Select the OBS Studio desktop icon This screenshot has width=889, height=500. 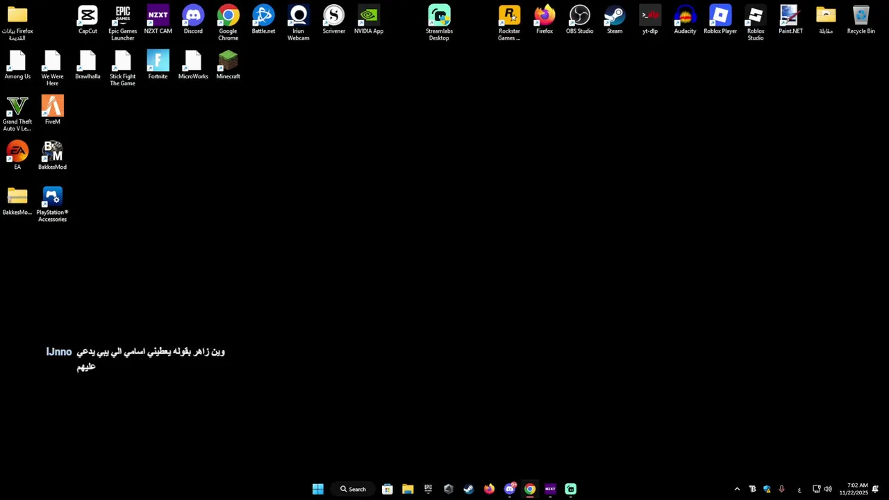pyautogui.click(x=580, y=20)
